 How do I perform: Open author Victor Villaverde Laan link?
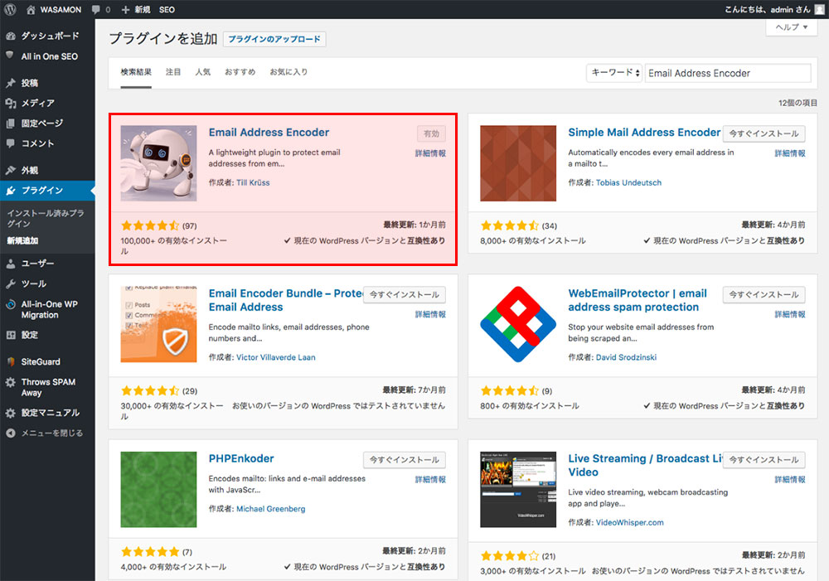tap(275, 357)
